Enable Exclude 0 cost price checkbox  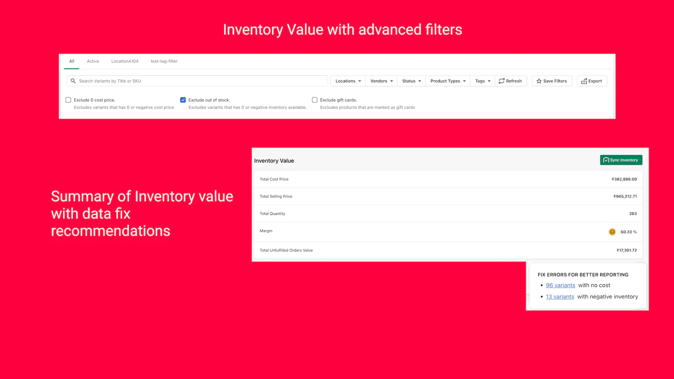(68, 100)
